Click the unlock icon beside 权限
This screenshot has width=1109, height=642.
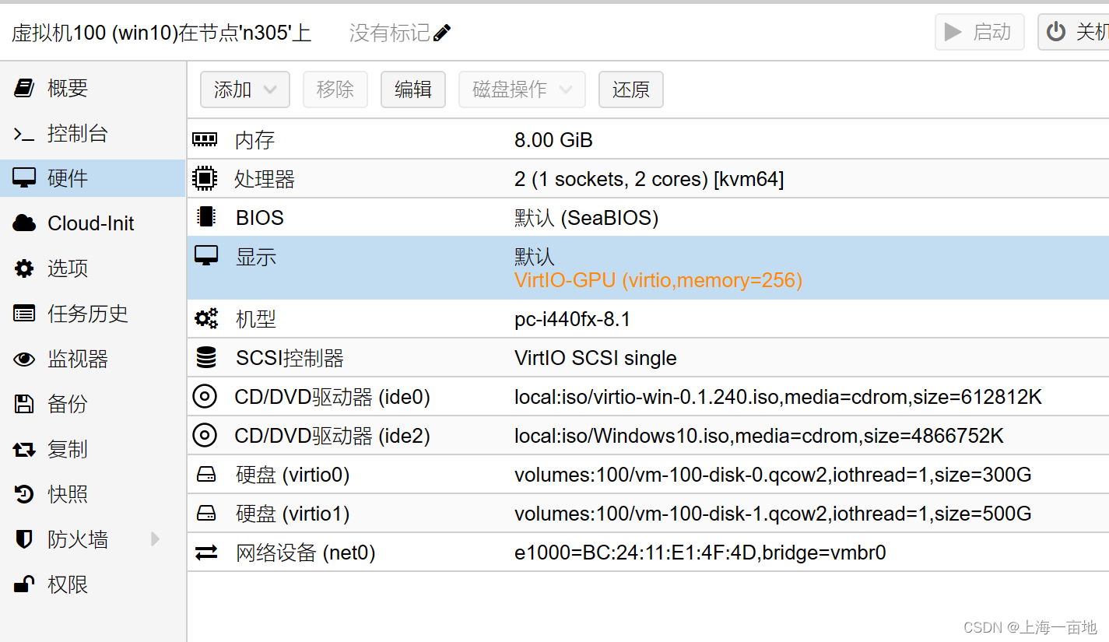(24, 584)
